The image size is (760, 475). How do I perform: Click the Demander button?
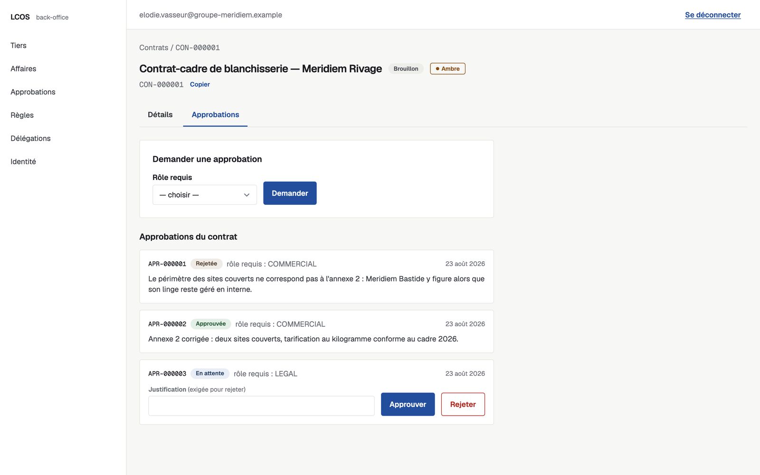(x=290, y=193)
